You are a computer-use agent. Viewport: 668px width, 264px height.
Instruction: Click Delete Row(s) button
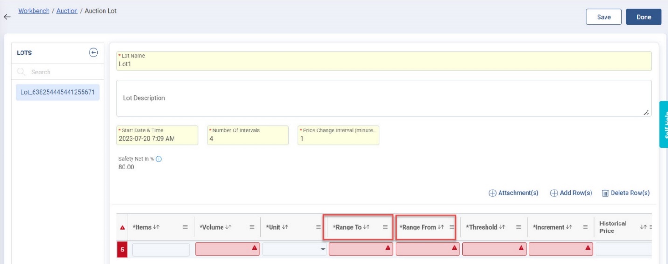pyautogui.click(x=626, y=193)
